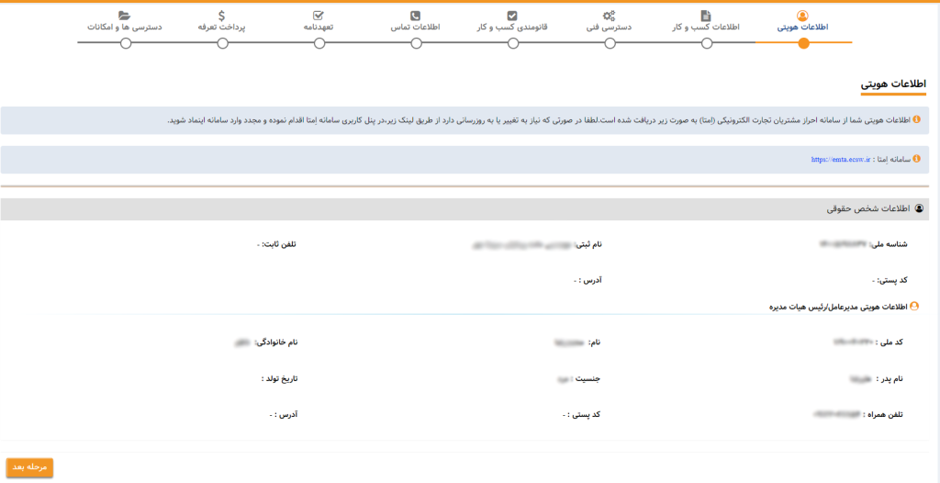
Task: Click the تلفن همراه label
Action: (x=883, y=415)
